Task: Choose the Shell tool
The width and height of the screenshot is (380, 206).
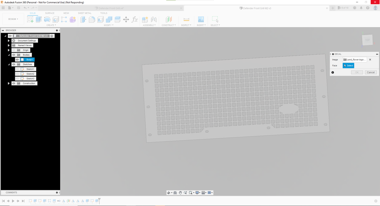Action: (x=100, y=20)
